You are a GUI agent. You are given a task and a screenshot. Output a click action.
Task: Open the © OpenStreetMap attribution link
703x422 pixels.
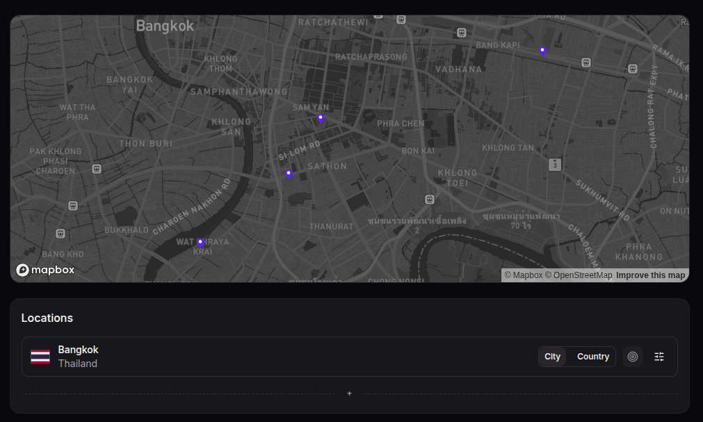pos(579,275)
